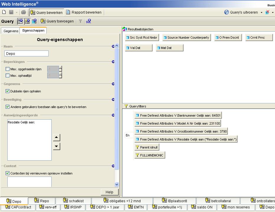Click the first panel toggle icon beside Query
The height and width of the screenshot is (212, 275).
pyautogui.click(x=20, y=21)
